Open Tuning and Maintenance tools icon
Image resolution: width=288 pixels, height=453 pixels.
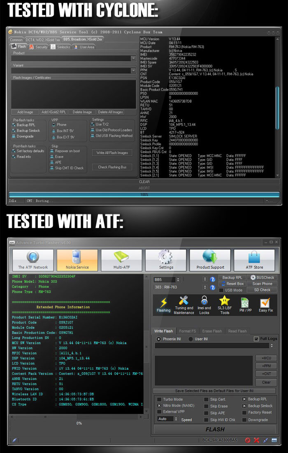pos(183,301)
